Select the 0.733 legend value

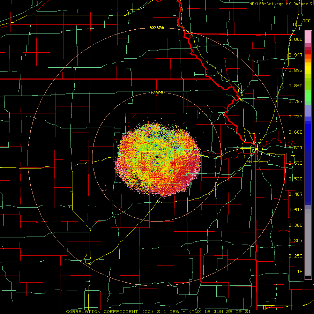tap(296, 117)
